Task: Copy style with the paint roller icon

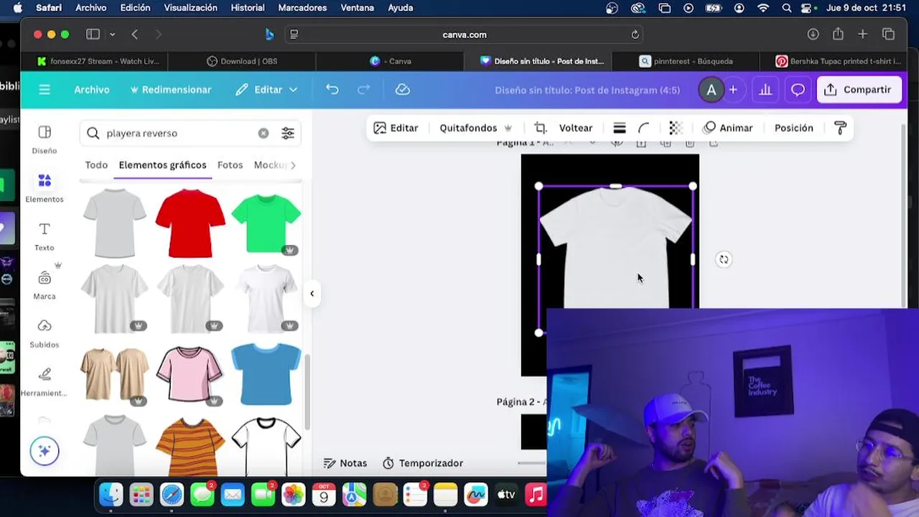Action: (840, 128)
